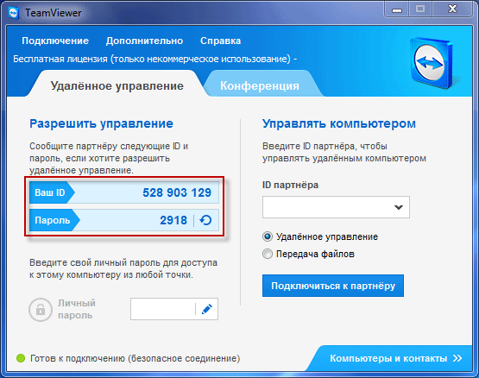Select the Передача файлов radio button
This screenshot has width=479, height=378.
[268, 254]
